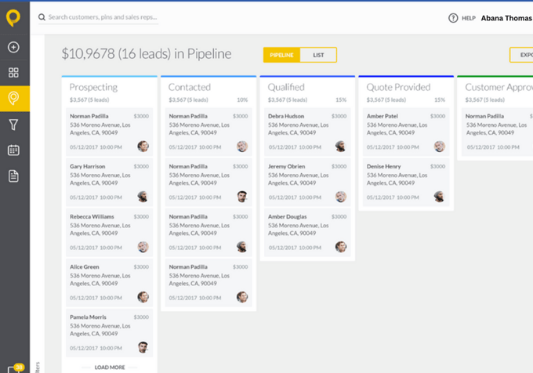Select the map pin icon in sidebar
Viewport: 533px width, 373px height.
click(13, 99)
